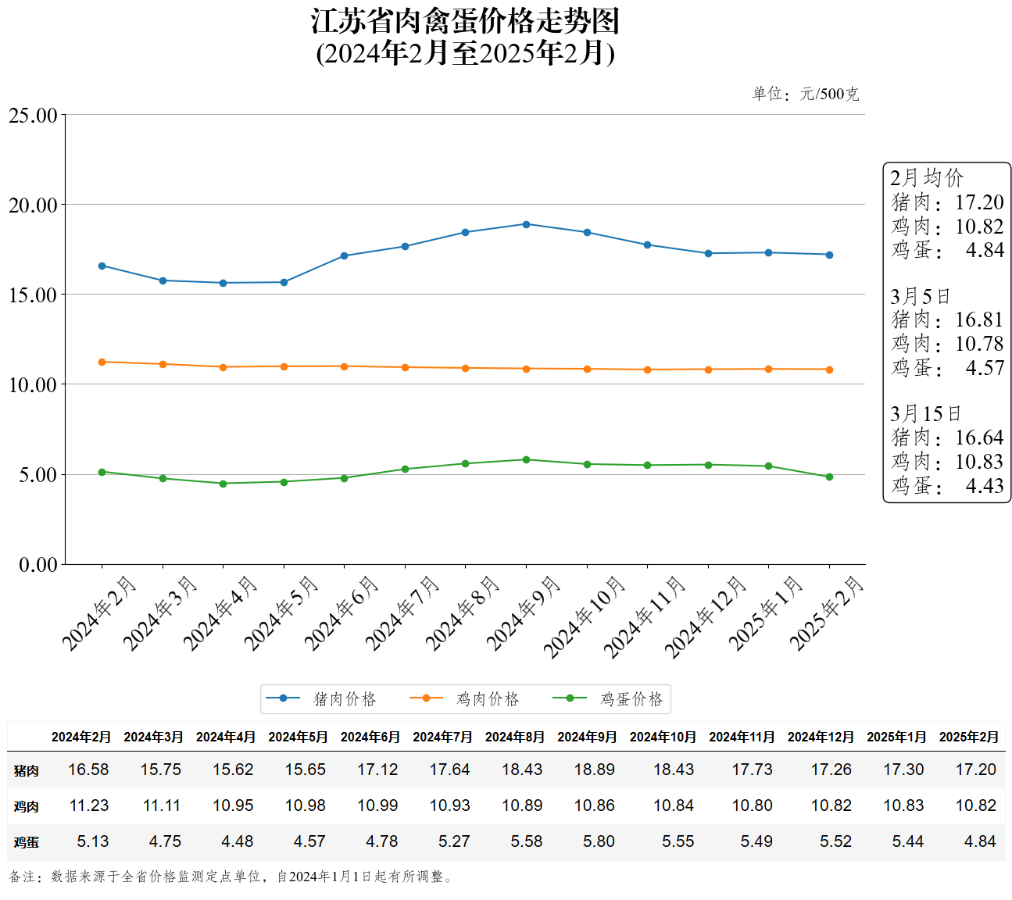Viewport: 1012px width, 900px height.
Task: Click the chicken data point for 2024年2月
Action: click(x=102, y=362)
